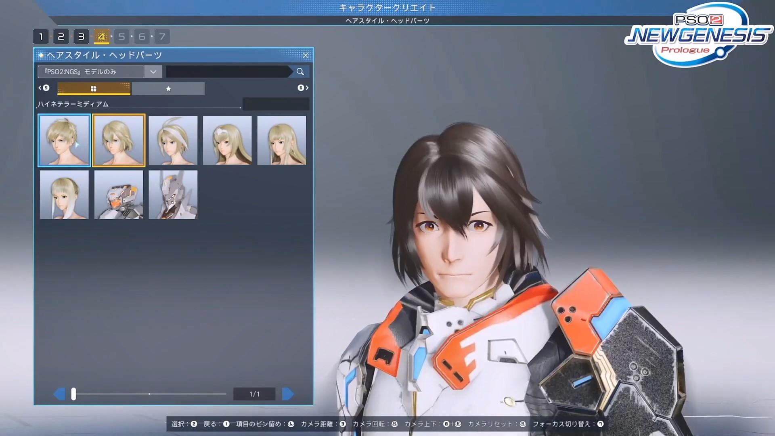
Task: Select the orange-highlighted medium hairstyle thumbnail
Action: [118, 140]
